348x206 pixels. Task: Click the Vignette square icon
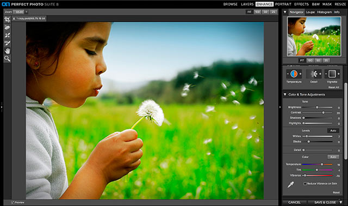[x=332, y=74]
